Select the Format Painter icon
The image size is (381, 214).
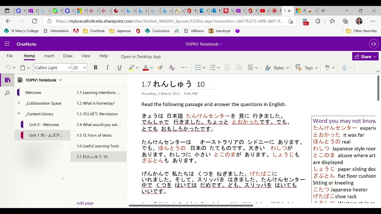point(160,68)
